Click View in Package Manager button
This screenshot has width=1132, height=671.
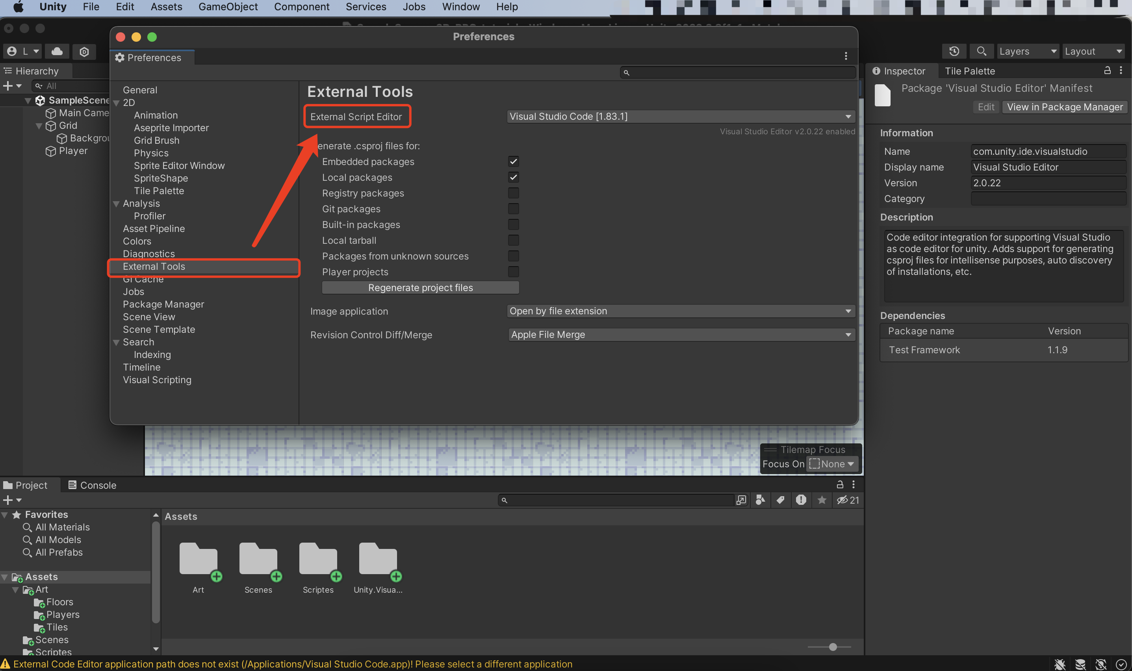pos(1064,107)
